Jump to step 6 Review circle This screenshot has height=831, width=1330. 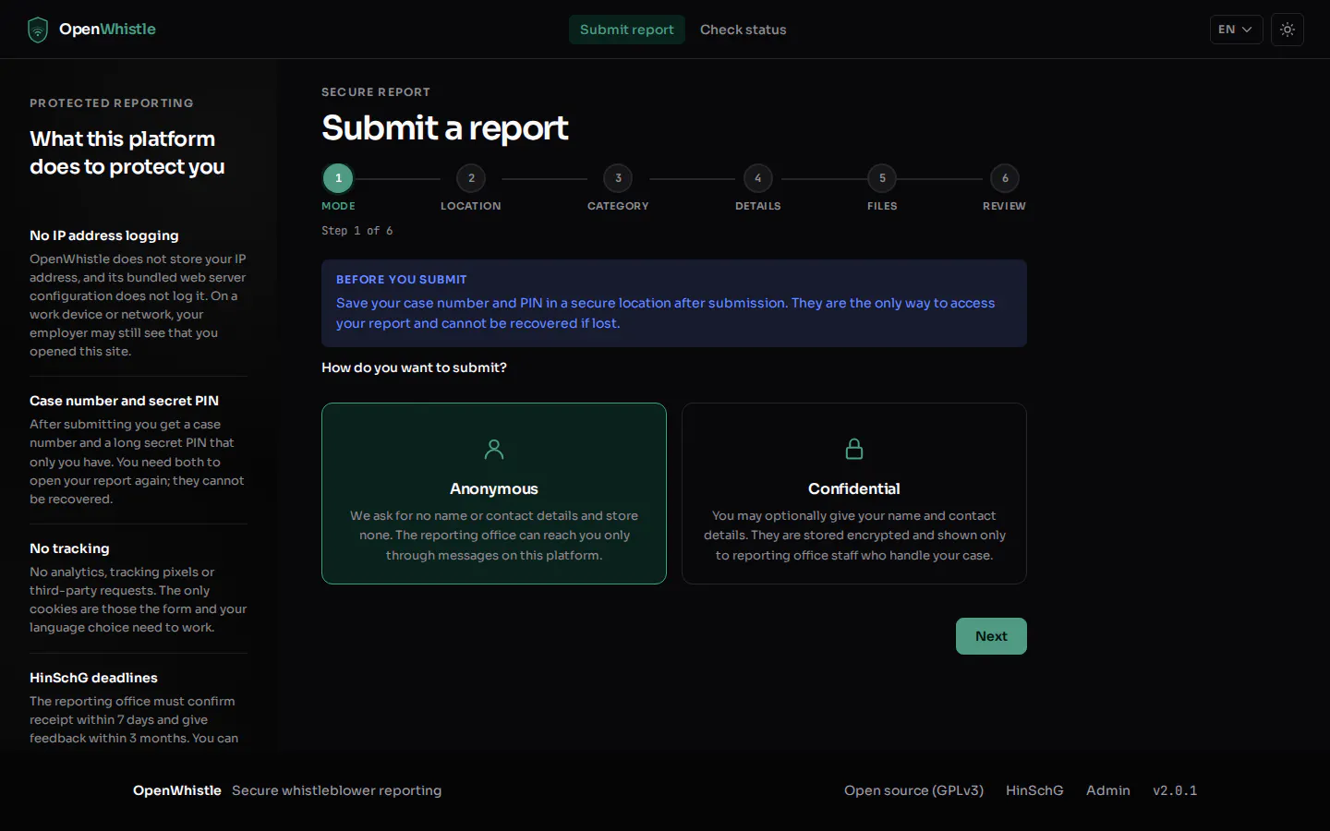pyautogui.click(x=1005, y=178)
